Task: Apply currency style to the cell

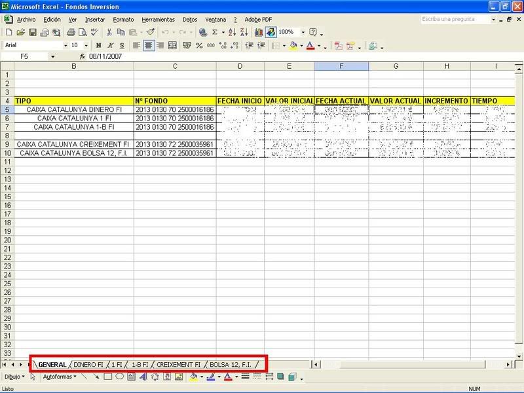Action: (x=187, y=45)
